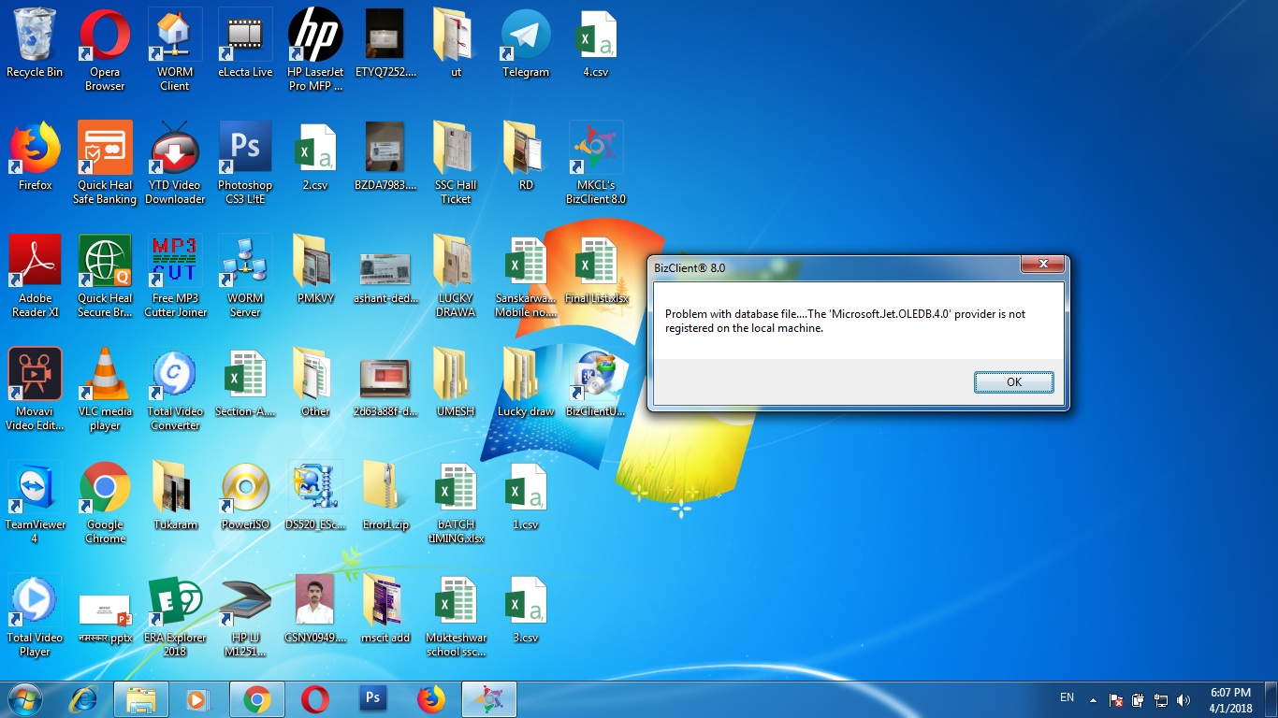Select the Google Chrome desktop shortcut
This screenshot has height=718, width=1278.
pyautogui.click(x=105, y=503)
